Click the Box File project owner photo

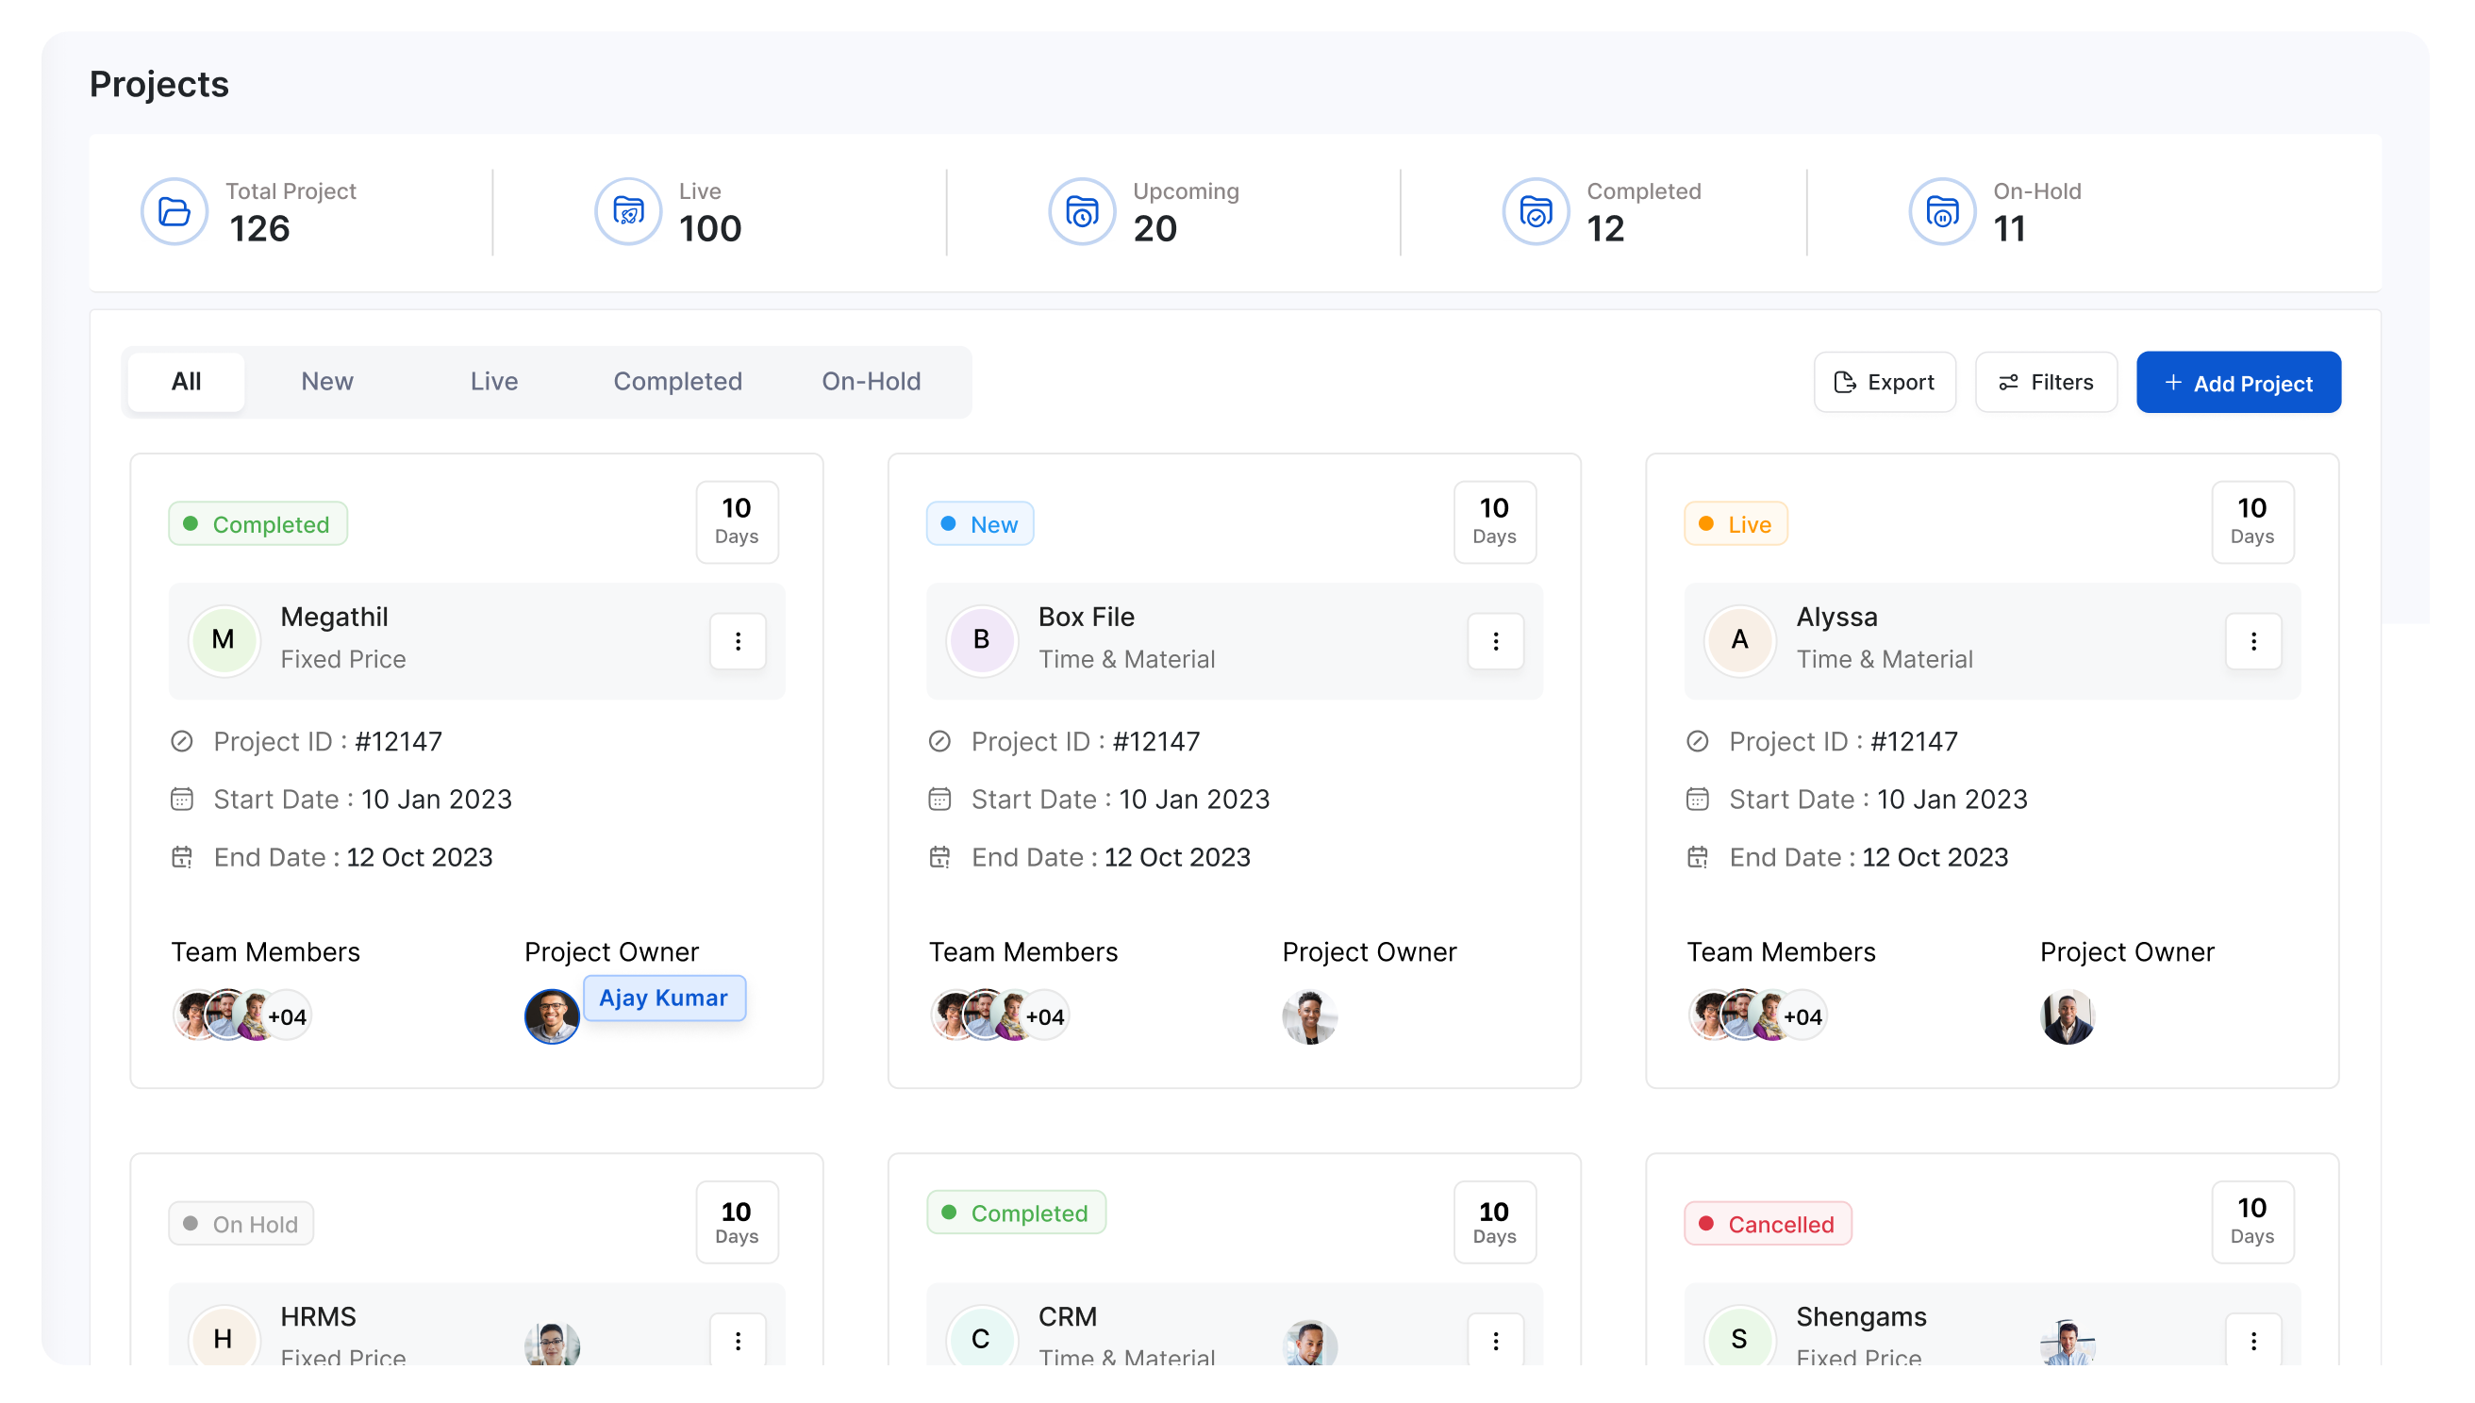(x=1310, y=1016)
